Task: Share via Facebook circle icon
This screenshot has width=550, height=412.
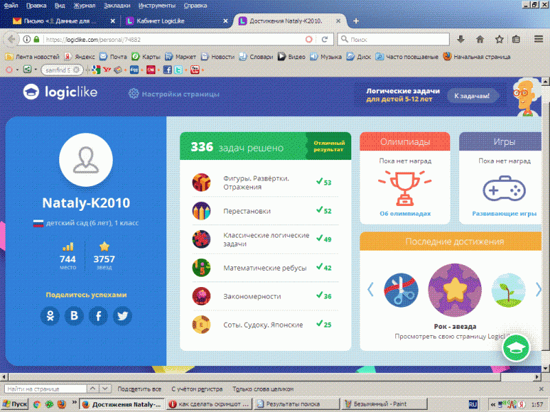Action: [x=98, y=316]
